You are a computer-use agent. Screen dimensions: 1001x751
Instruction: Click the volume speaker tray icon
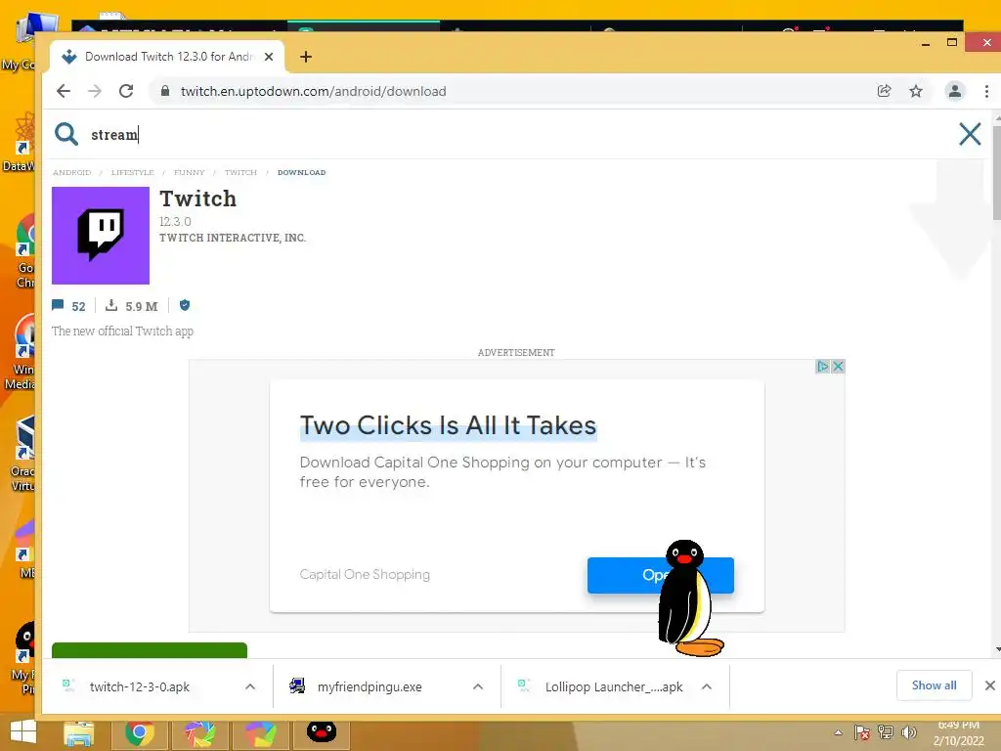coord(908,733)
